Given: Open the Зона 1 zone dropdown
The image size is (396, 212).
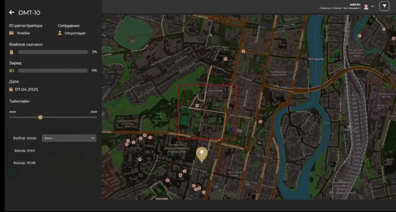Looking at the screenshot, I should (69, 138).
